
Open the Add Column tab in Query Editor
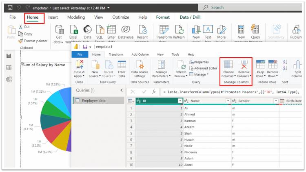140,54
